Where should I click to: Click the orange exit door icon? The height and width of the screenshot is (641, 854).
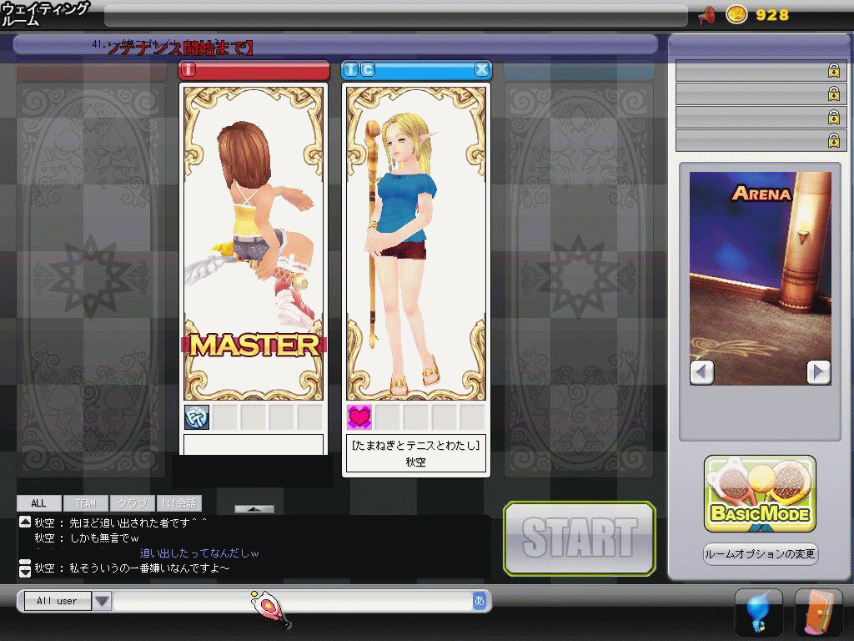pos(817,613)
